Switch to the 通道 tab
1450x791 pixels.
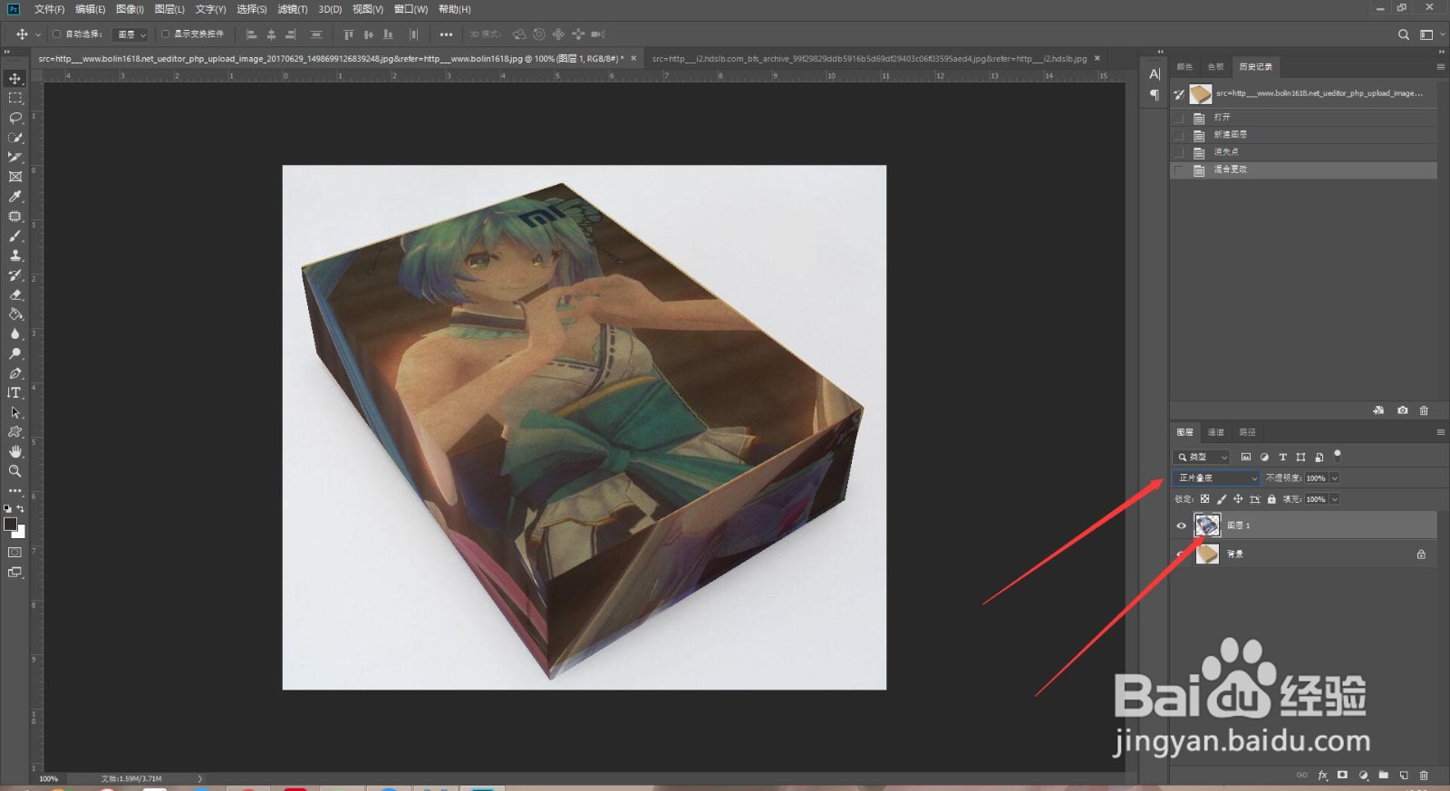1215,432
